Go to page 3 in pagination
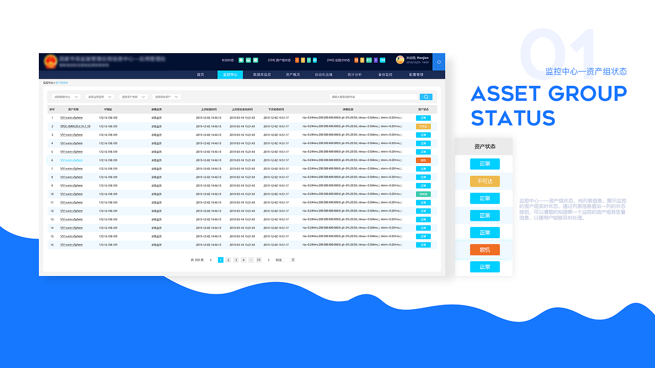 [x=236, y=260]
